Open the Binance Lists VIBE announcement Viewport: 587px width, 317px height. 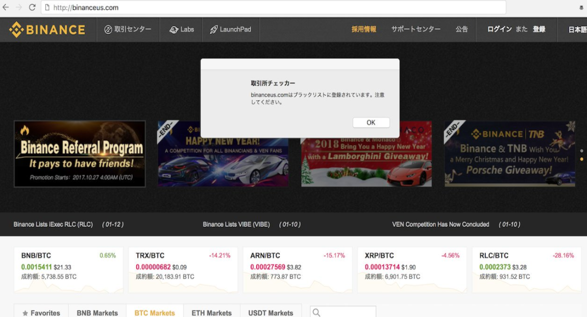(252, 225)
